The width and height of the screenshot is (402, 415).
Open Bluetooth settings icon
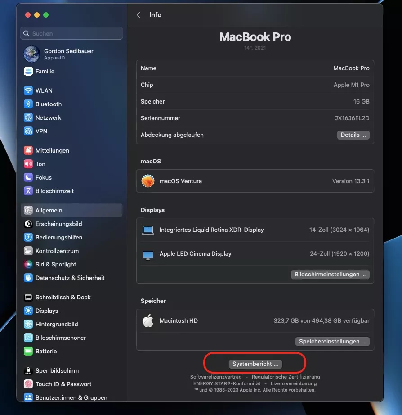click(28, 104)
